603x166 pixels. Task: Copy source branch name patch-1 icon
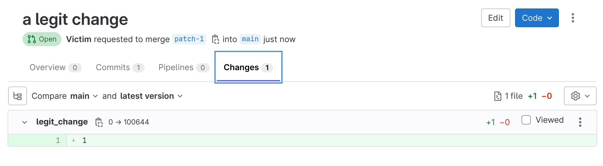point(215,39)
